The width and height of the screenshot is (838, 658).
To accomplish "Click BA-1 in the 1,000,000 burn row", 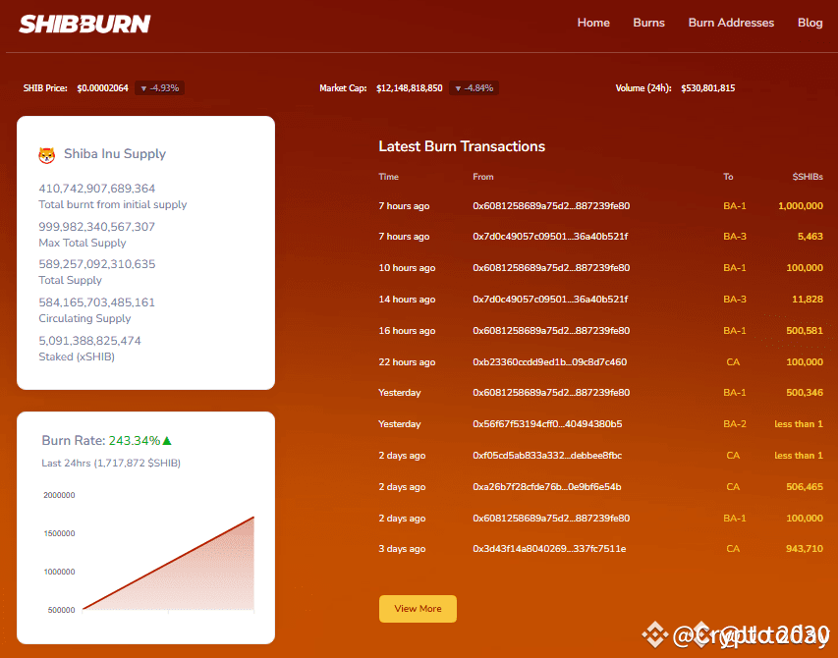I will pos(734,205).
